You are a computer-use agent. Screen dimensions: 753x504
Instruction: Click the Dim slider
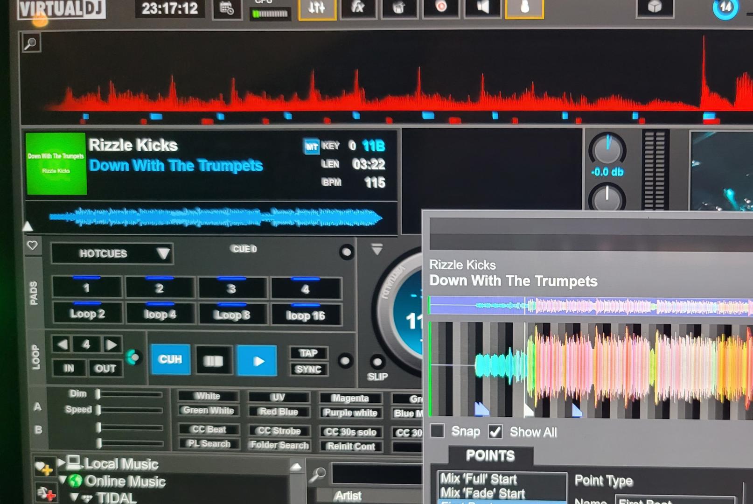(130, 394)
